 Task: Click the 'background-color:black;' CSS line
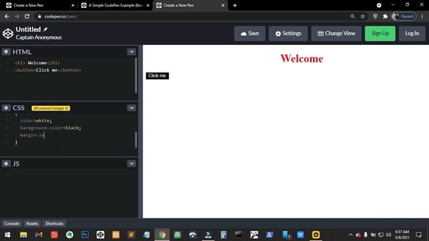(50, 128)
